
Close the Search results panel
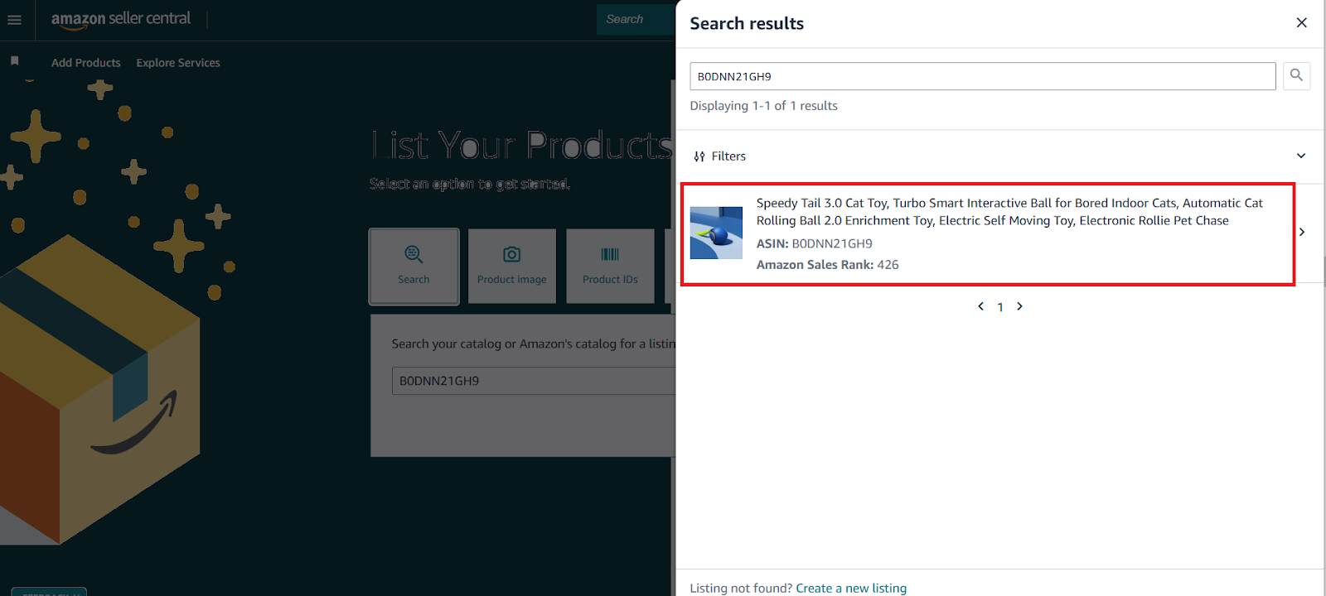coord(1301,22)
